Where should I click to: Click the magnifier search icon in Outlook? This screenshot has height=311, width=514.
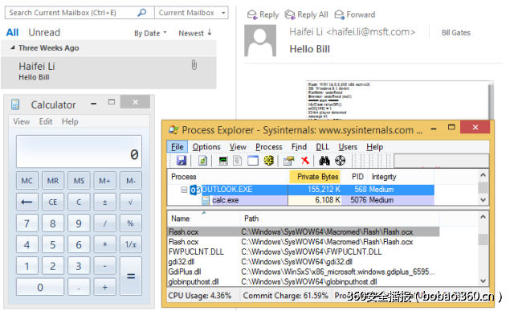tap(141, 13)
